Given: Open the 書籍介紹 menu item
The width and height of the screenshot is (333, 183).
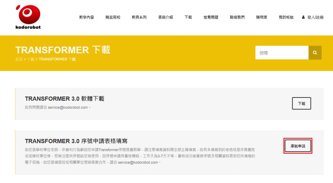Looking at the screenshot, I should point(166,17).
